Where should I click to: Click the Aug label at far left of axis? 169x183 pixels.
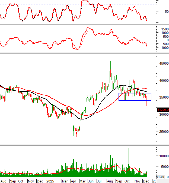(x=4, y=181)
